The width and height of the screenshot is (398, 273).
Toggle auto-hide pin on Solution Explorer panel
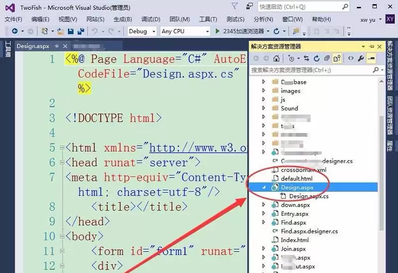(x=371, y=46)
